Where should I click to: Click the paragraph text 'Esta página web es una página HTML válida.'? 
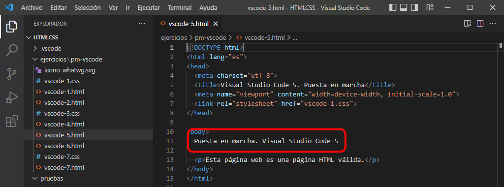[x=285, y=160]
